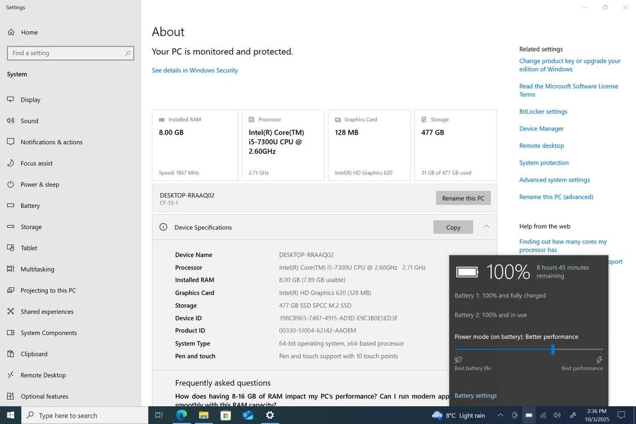Open Remote desktop related setting

[541, 146]
